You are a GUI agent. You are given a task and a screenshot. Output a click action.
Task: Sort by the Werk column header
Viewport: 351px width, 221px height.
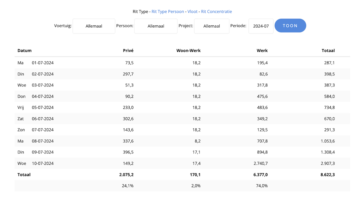click(x=262, y=50)
